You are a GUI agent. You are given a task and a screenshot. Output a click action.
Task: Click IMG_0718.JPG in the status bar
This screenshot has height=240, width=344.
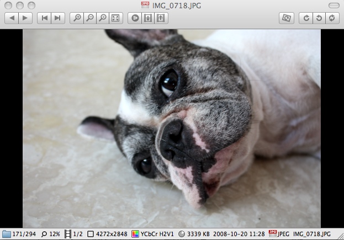[x=312, y=234]
